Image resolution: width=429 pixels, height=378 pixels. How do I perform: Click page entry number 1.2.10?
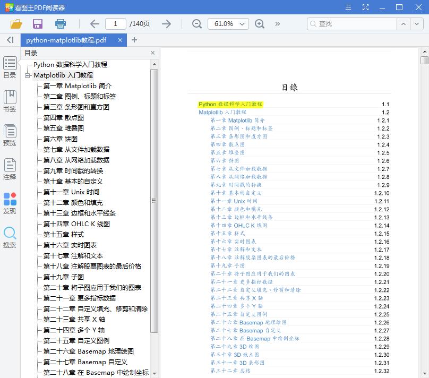pos(382,193)
